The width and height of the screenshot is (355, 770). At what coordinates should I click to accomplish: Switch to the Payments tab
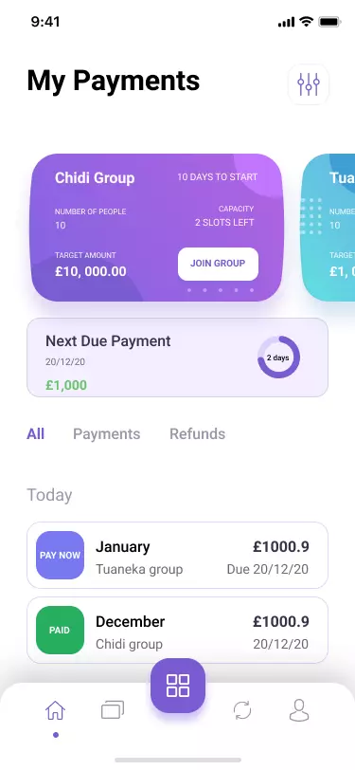106,434
